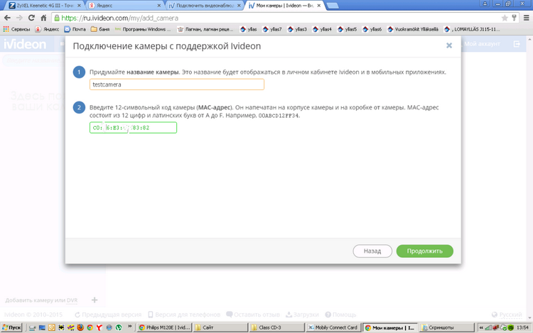Screen dimensions: 533x333
Task: Open the Philips M120E taskbar window
Action: 165,327
